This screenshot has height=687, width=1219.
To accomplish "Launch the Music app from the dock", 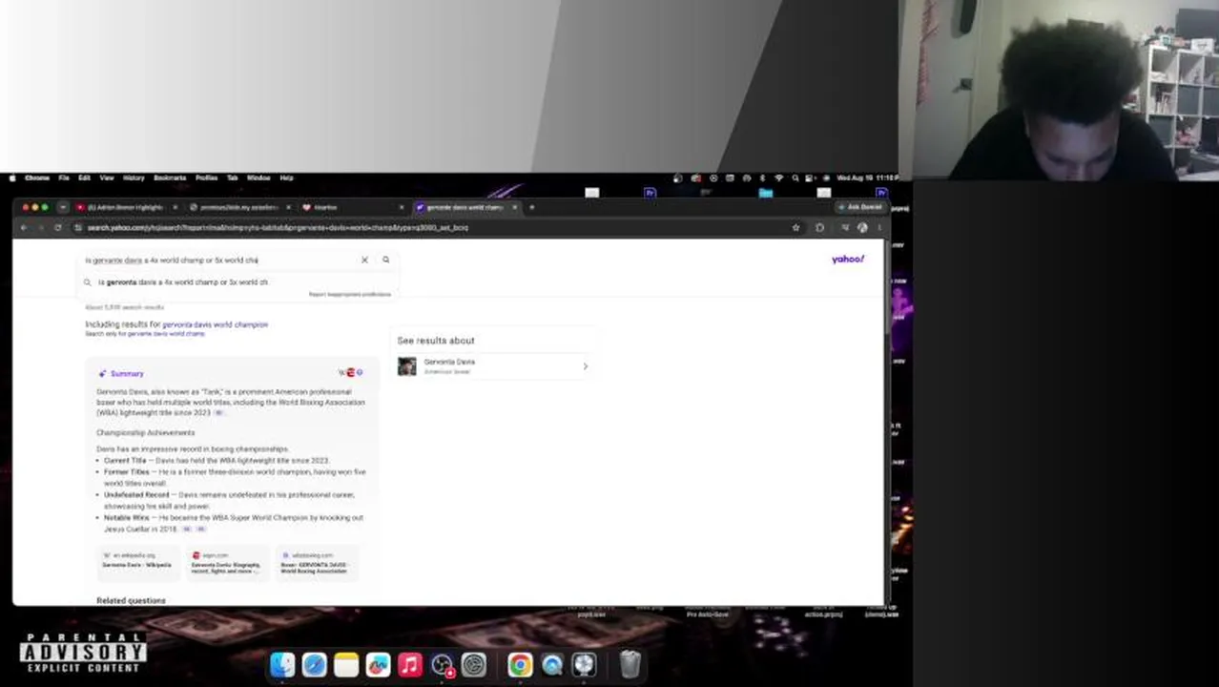I will click(410, 664).
